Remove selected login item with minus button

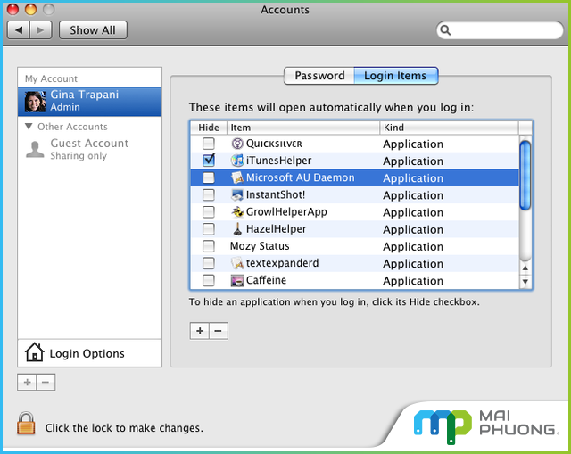coord(219,331)
